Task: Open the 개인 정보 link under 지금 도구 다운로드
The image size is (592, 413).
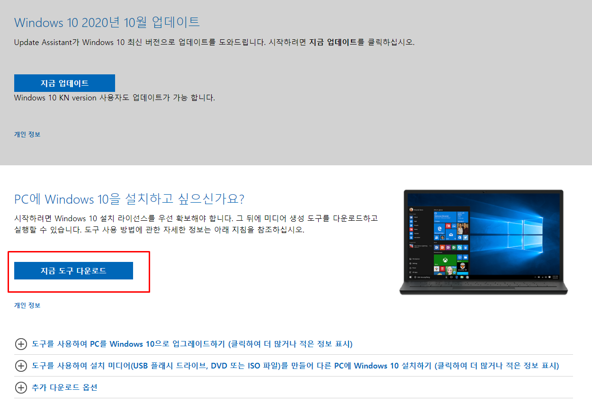Action: tap(27, 305)
